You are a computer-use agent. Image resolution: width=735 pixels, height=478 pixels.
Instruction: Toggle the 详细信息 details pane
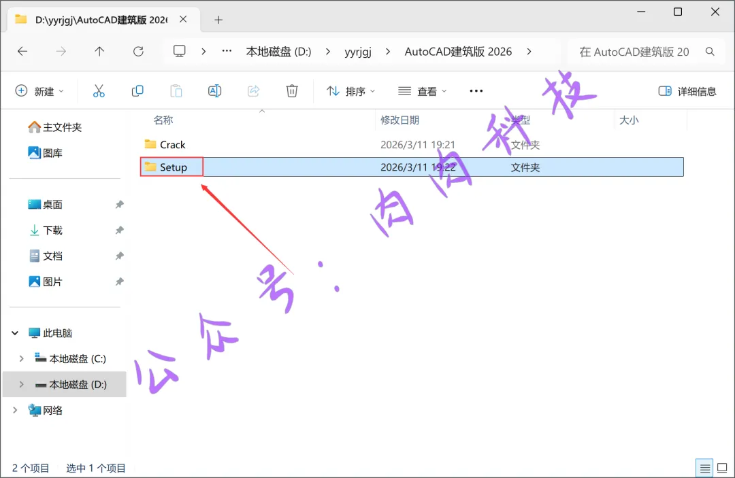pos(687,91)
